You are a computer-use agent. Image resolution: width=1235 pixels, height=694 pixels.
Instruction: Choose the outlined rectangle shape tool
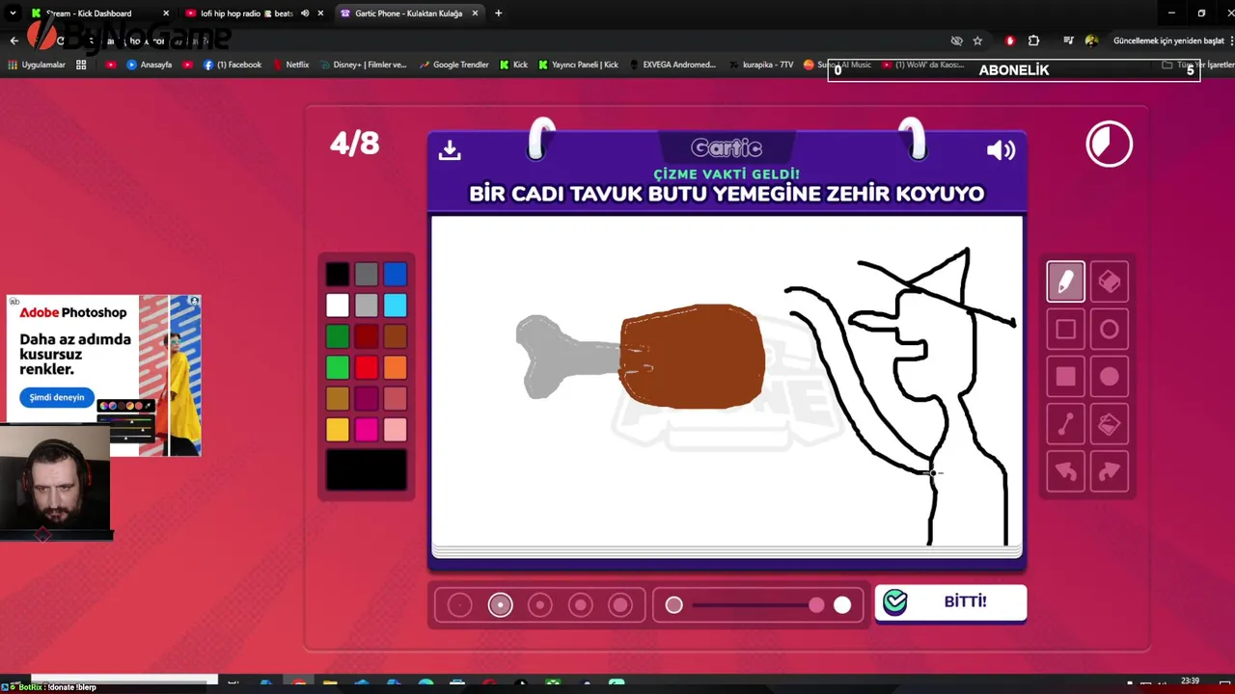1065,330
